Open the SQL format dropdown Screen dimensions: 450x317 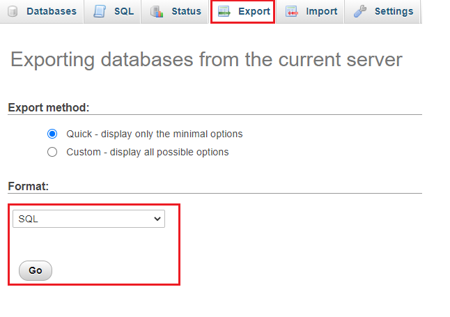click(88, 219)
